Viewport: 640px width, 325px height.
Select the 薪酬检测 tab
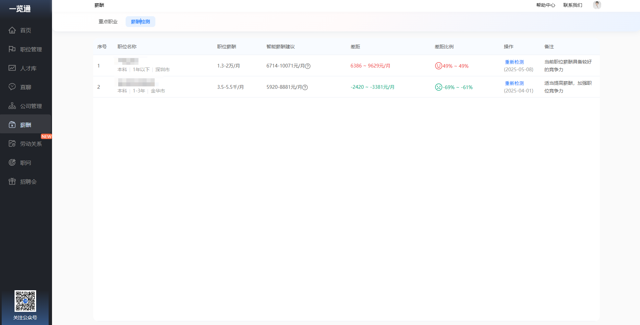tap(140, 22)
